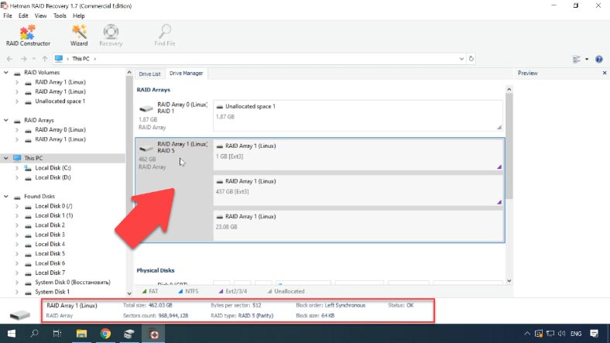Open the address bar history dropdown

coord(461,59)
